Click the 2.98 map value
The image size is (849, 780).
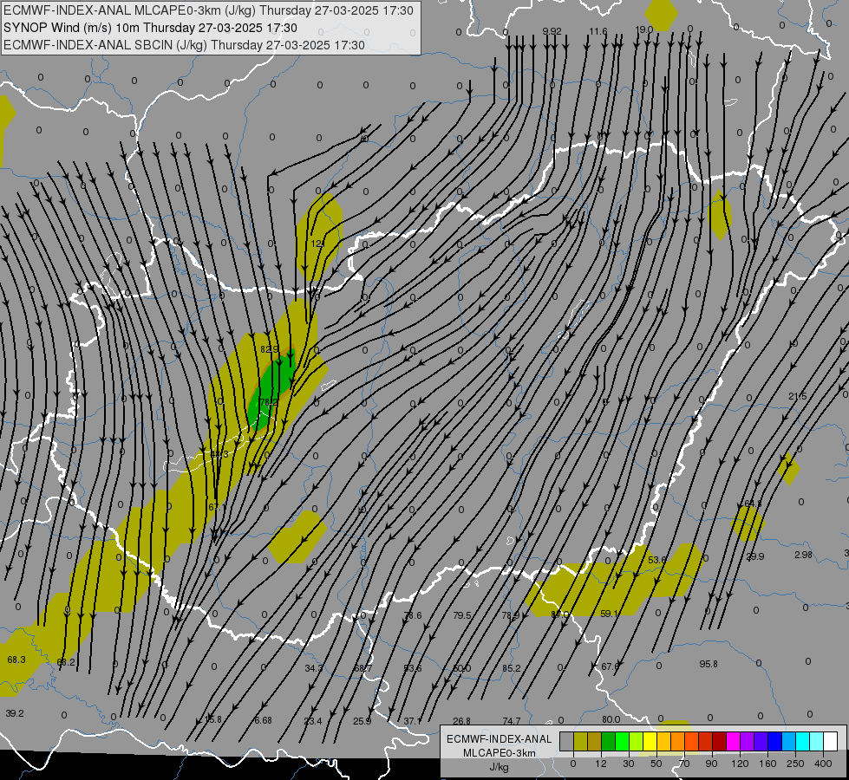point(803,555)
